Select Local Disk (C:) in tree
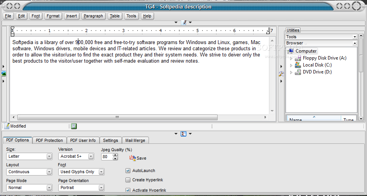 (x=317, y=65)
